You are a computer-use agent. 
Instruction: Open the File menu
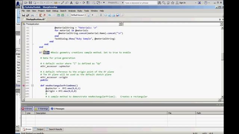pos(23,11)
